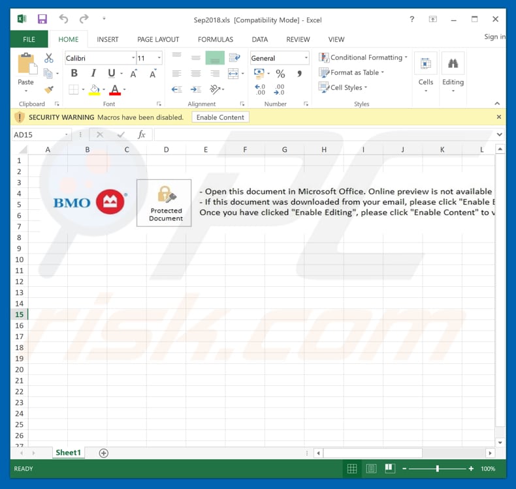Increase indent in cell
This screenshot has width=516, height=489.
coord(196,89)
